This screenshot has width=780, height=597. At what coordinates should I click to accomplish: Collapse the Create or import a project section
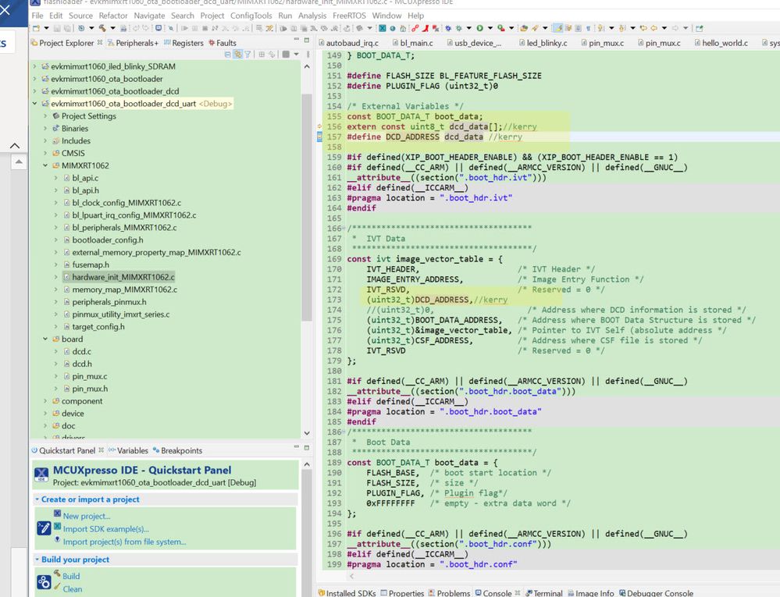point(37,499)
